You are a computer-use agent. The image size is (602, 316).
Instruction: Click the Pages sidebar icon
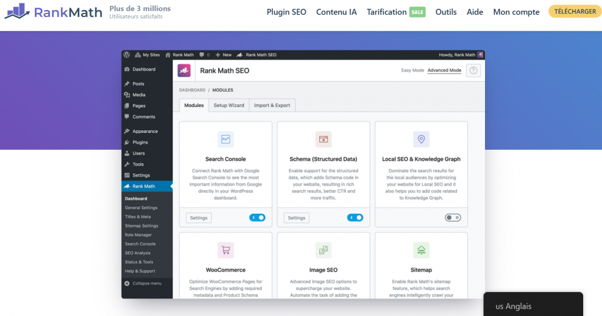coord(127,106)
